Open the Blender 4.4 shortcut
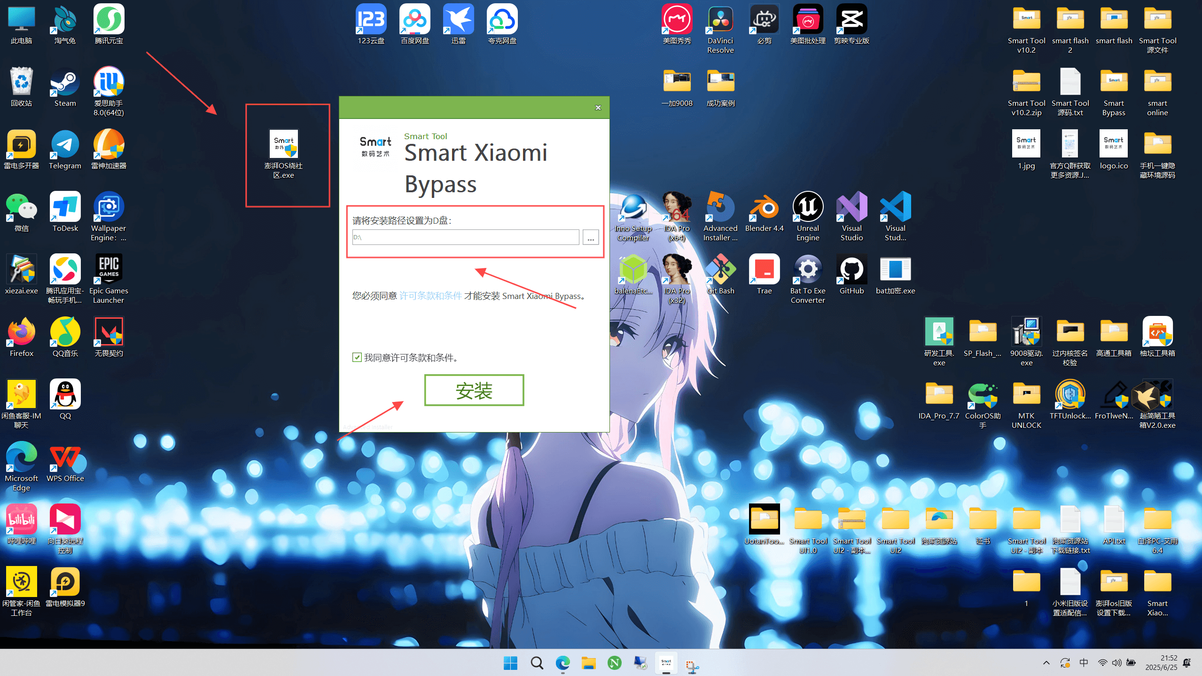Image resolution: width=1202 pixels, height=676 pixels. [764, 213]
